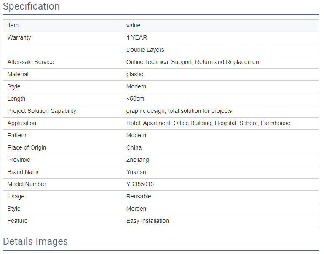Select the model number YS185016
The height and width of the screenshot is (254, 324).
pos(140,184)
